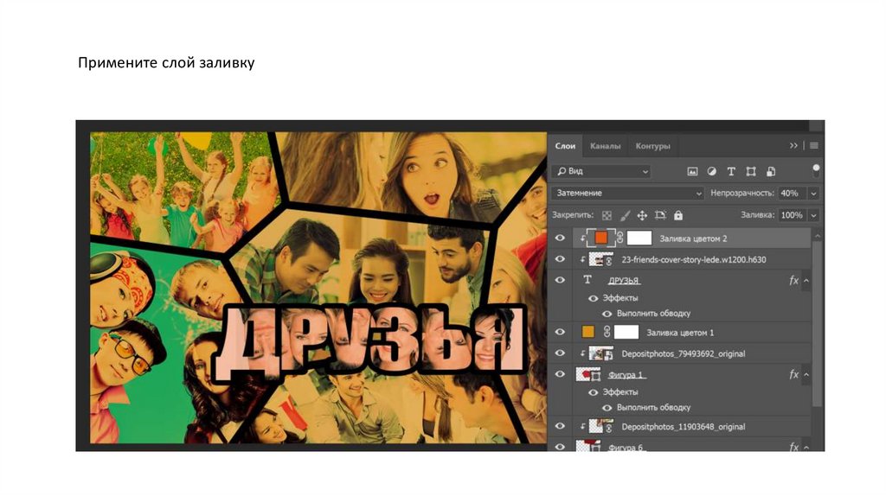886x496 pixels.
Task: Filter layers by type (T icon)
Action: point(731,172)
